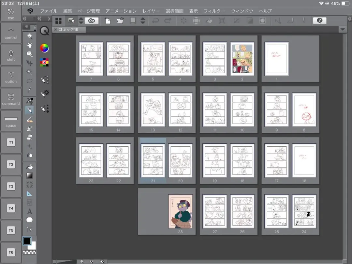The width and height of the screenshot is (352, 264).
Task: Select the colored page 2 thumbnail
Action: click(x=242, y=59)
